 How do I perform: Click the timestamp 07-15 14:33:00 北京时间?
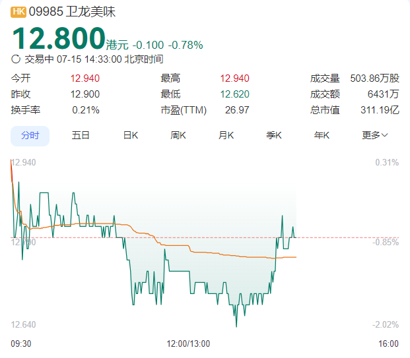110,59
